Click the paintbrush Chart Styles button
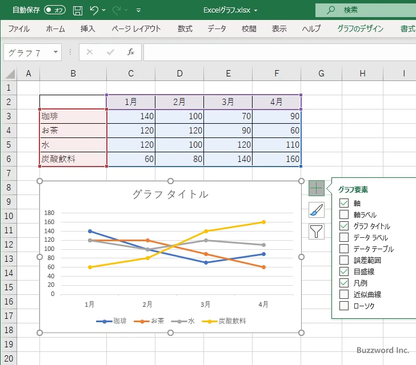Viewport: 416px width, 365px height. click(x=317, y=210)
